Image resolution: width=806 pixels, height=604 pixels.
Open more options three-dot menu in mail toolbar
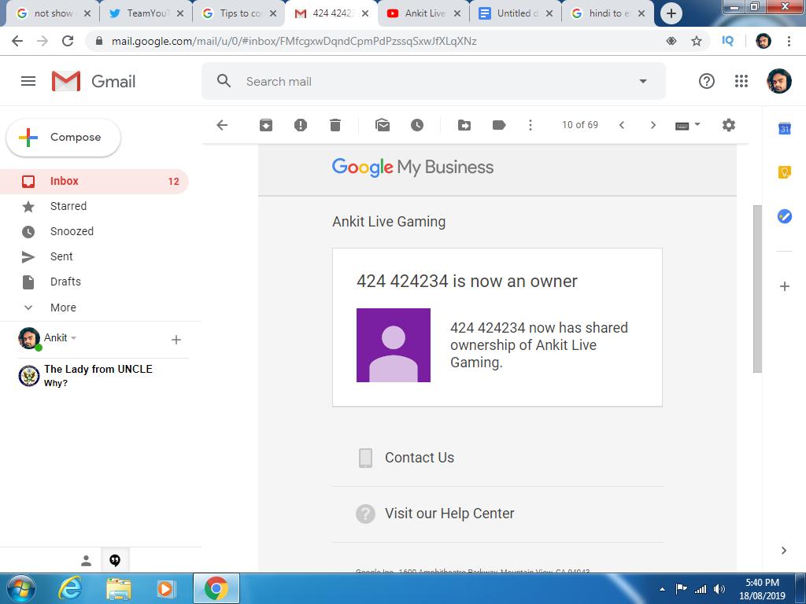click(x=531, y=125)
